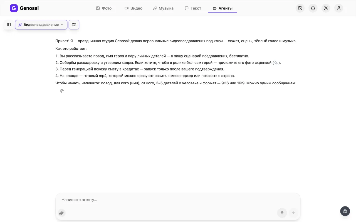The image size is (356, 222).
Task: Toggle the sidebar panel icon
Action: click(x=9, y=25)
